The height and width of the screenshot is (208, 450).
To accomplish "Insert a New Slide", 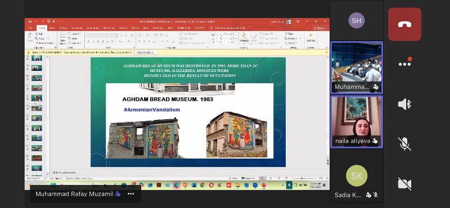I will click(63, 38).
